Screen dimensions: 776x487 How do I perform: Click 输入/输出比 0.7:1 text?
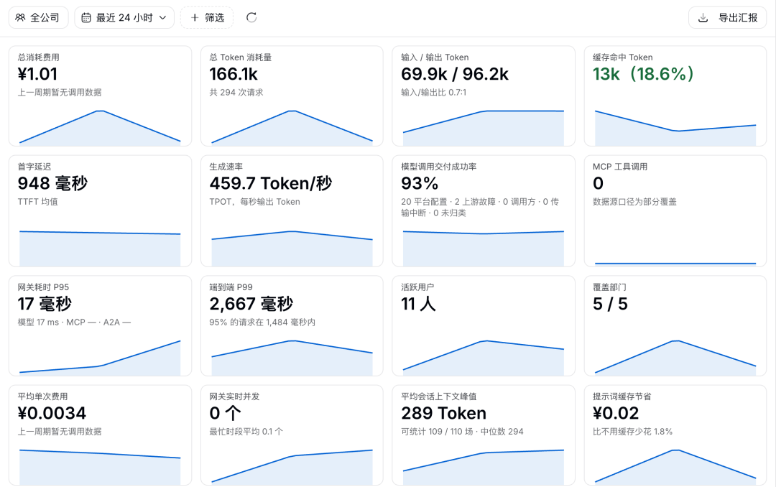point(433,93)
